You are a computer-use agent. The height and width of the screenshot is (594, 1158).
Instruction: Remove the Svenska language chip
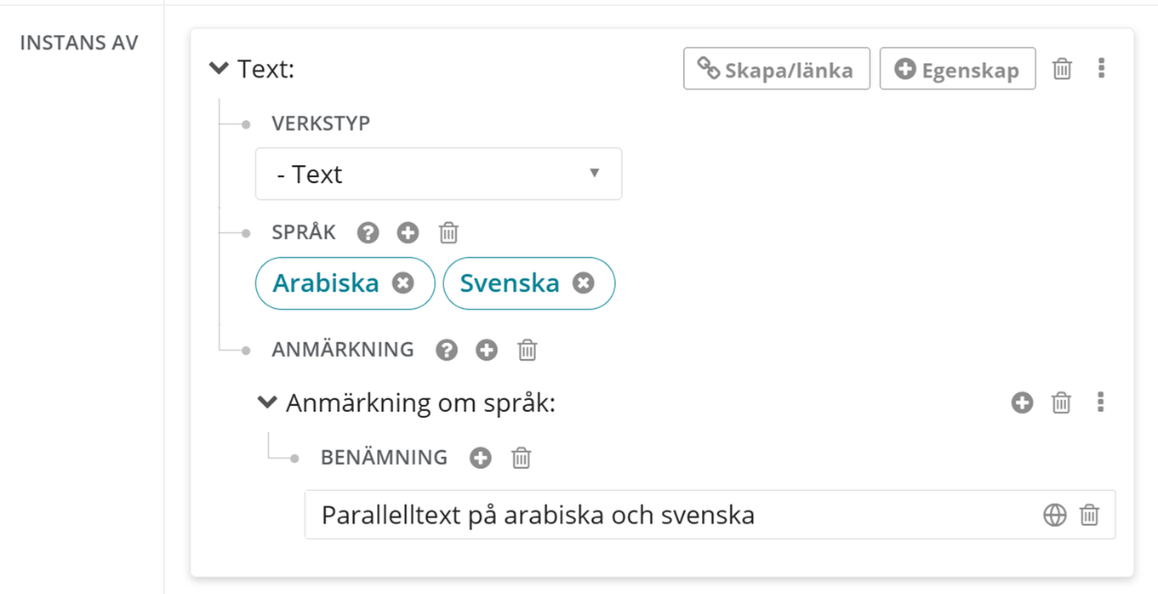click(x=584, y=283)
